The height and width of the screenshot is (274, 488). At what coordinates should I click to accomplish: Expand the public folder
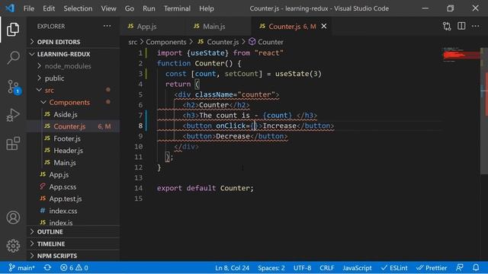coord(73,78)
